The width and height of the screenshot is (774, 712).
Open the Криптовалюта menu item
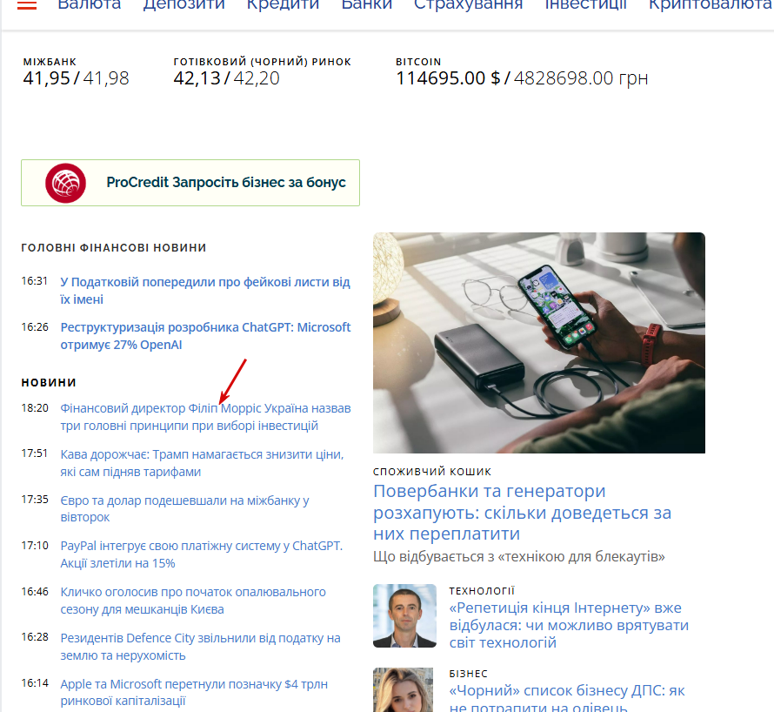[x=711, y=4]
